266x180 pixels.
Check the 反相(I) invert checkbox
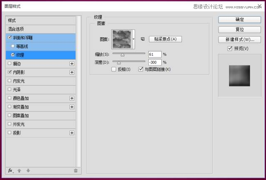click(114, 69)
